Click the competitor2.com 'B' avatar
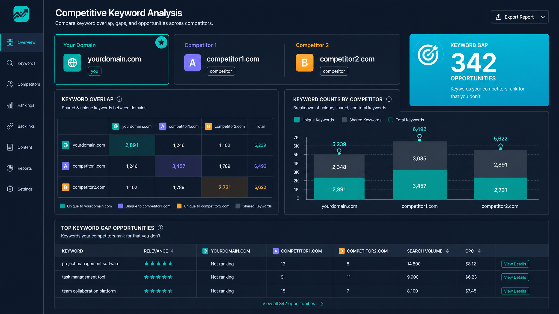Image resolution: width=559 pixels, height=314 pixels. click(x=305, y=63)
